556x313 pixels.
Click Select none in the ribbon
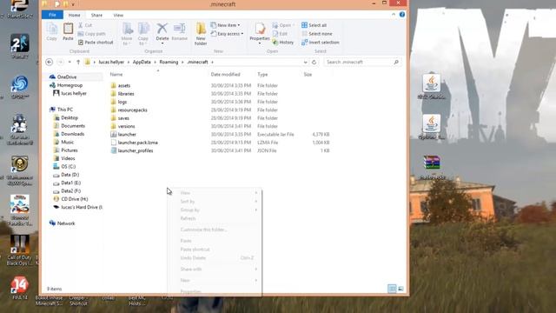[317, 34]
